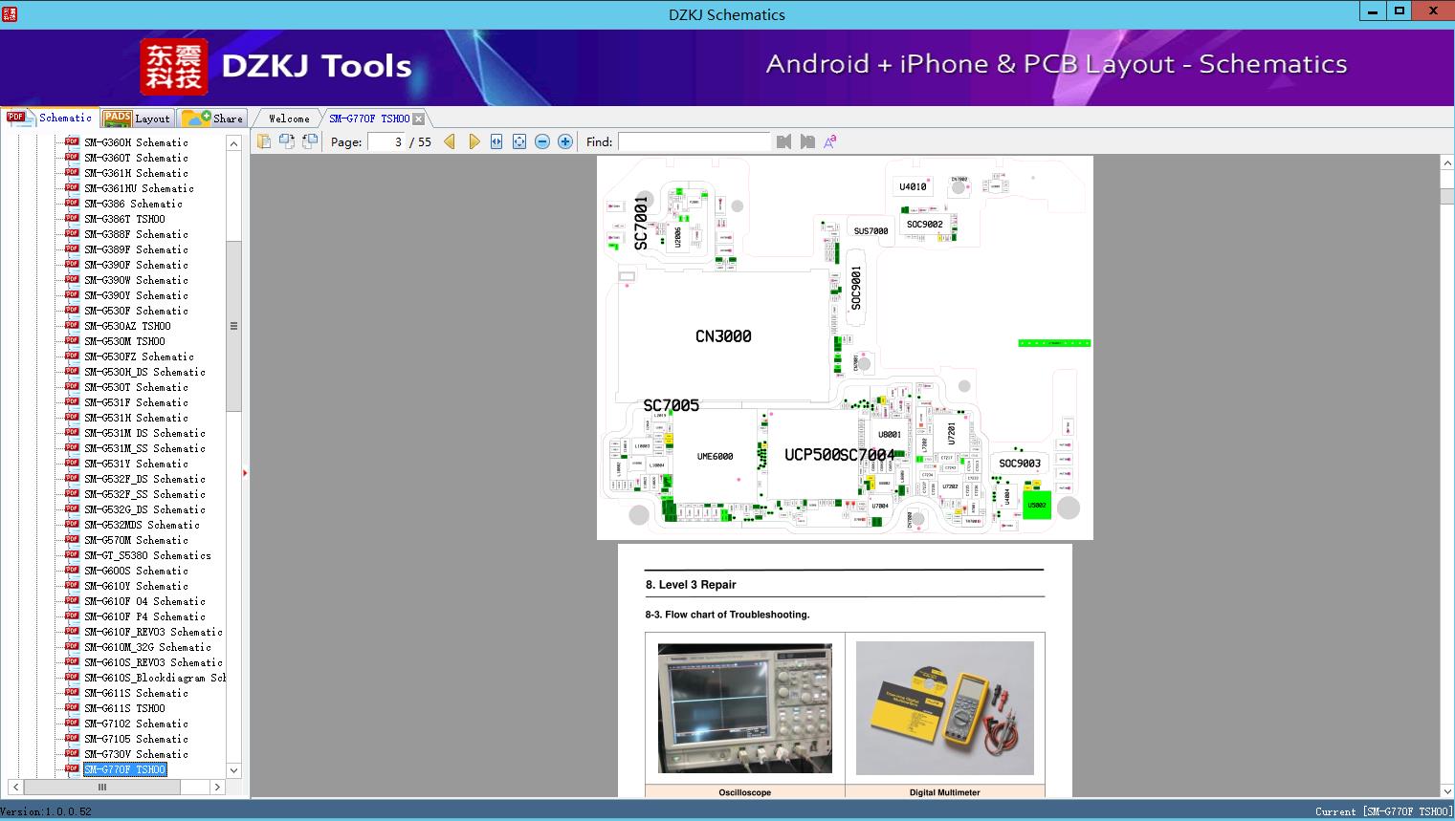The image size is (1455, 821).
Task: Select SM-G610M_32G Schematic tree item
Action: point(147,647)
